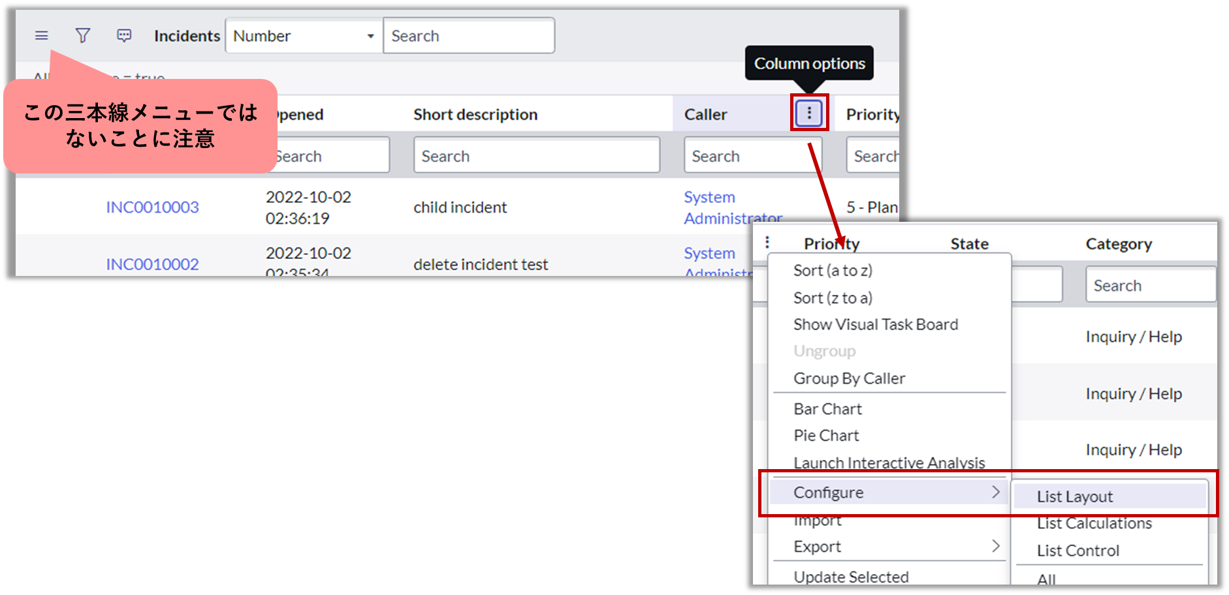Select List Control in the submenu
This screenshot has width=1229, height=595.
click(1077, 550)
